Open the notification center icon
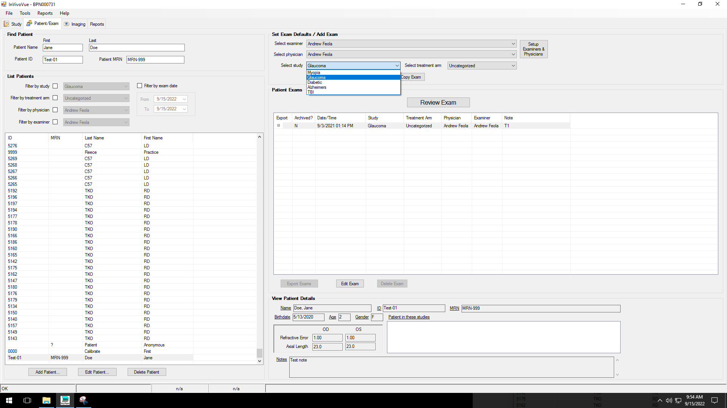727x408 pixels. pyautogui.click(x=715, y=400)
